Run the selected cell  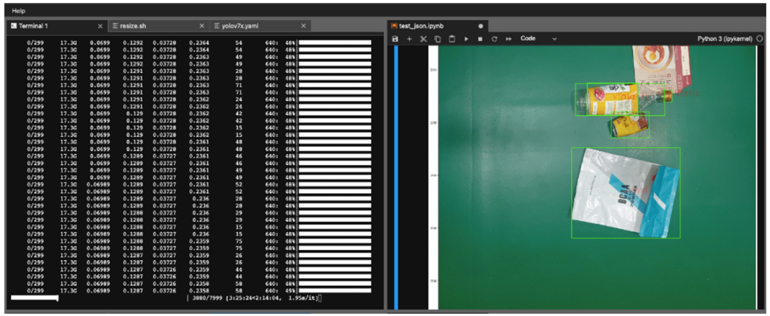[466, 39]
